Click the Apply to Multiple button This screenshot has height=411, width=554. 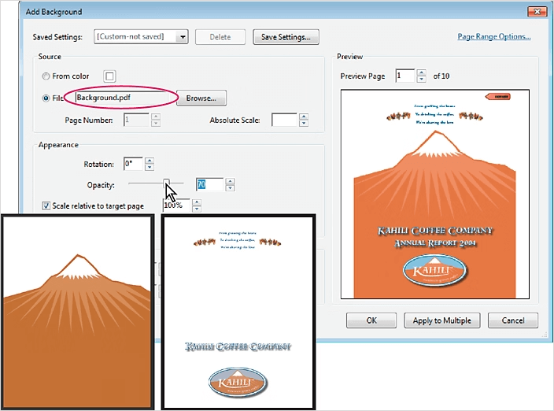442,320
